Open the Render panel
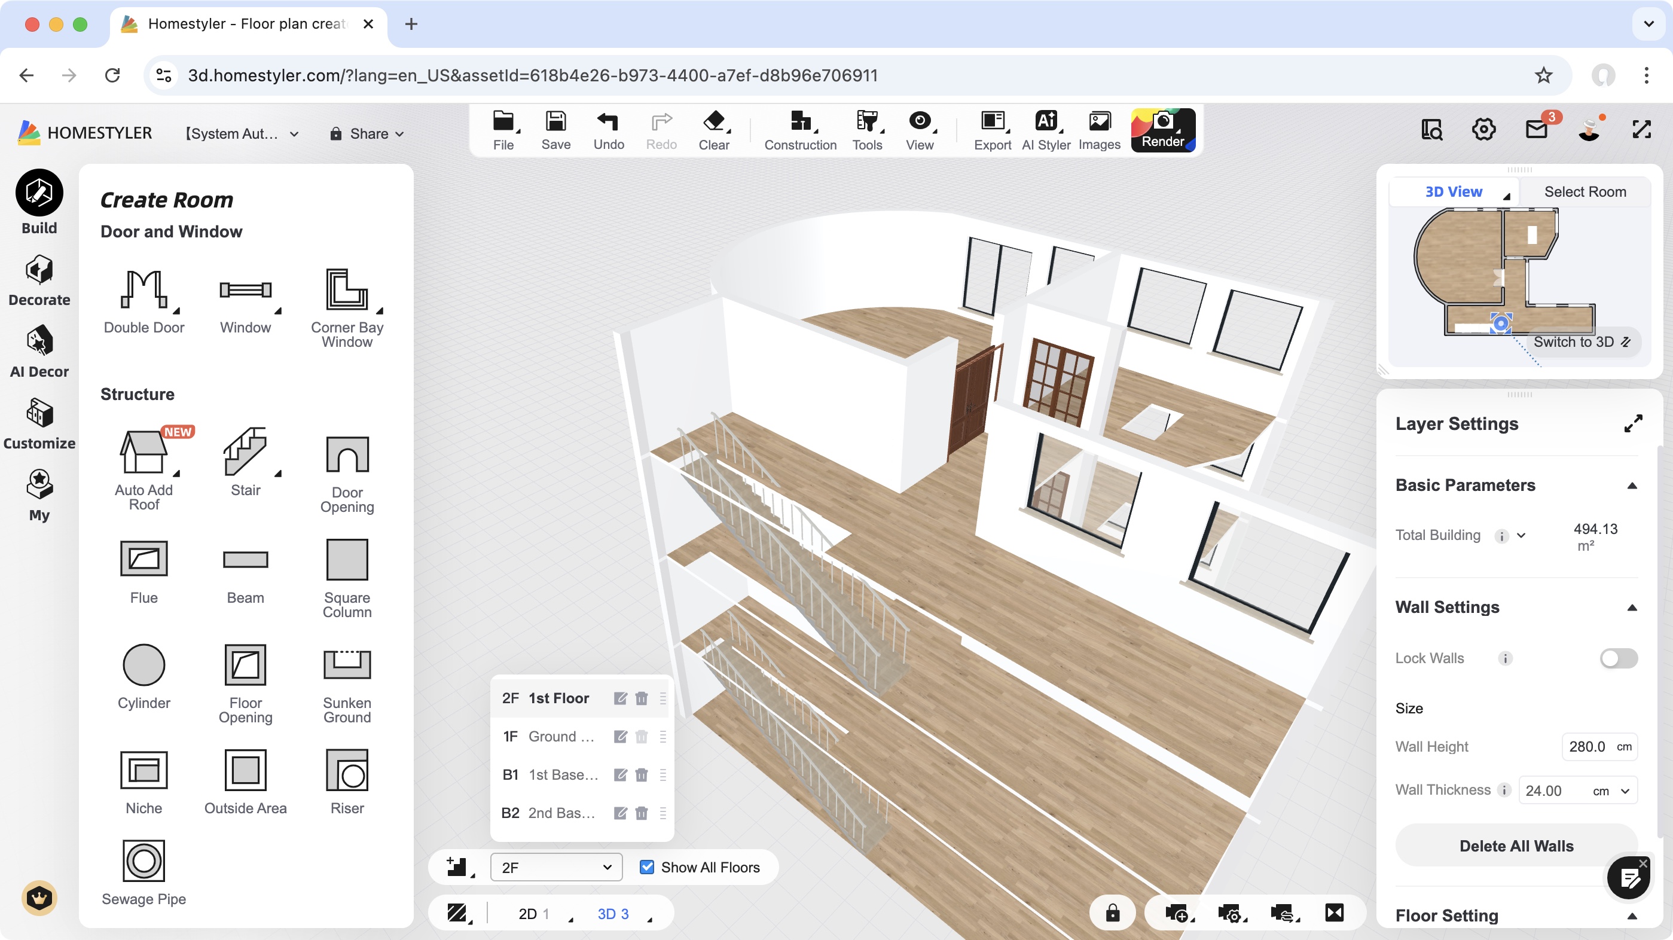 [x=1162, y=130]
